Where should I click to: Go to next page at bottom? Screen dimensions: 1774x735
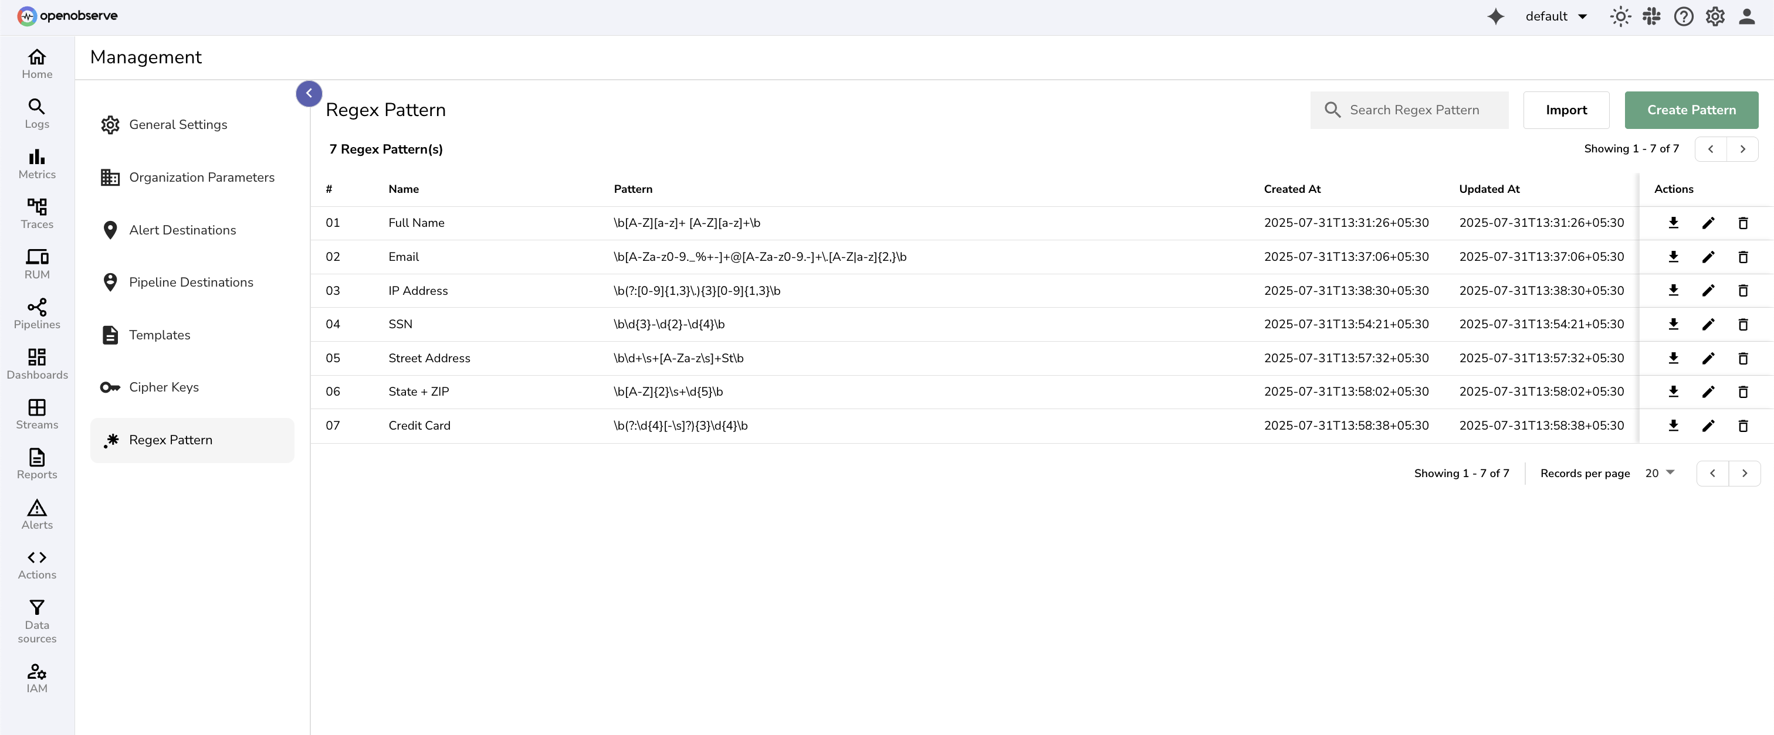tap(1745, 474)
